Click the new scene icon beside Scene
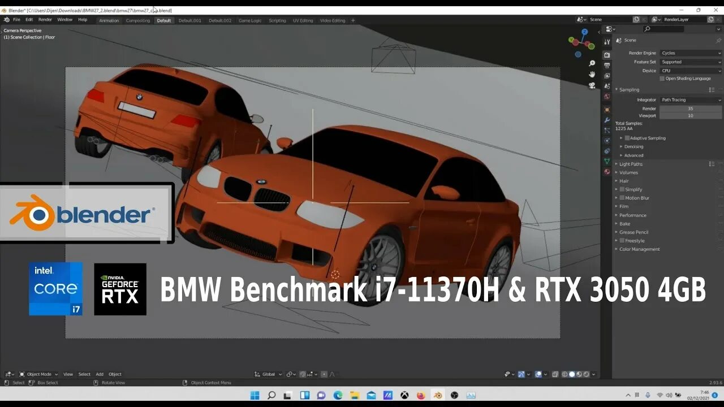The image size is (724, 407). click(636, 19)
